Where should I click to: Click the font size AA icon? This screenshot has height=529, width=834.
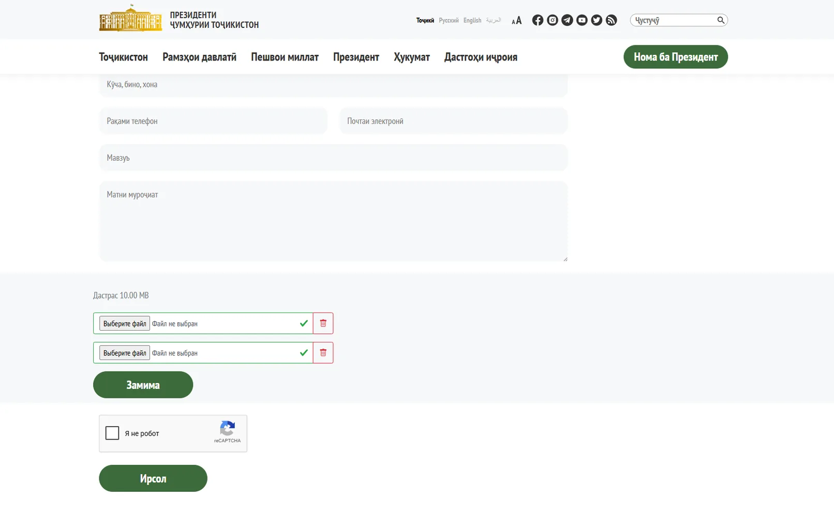coord(516,21)
